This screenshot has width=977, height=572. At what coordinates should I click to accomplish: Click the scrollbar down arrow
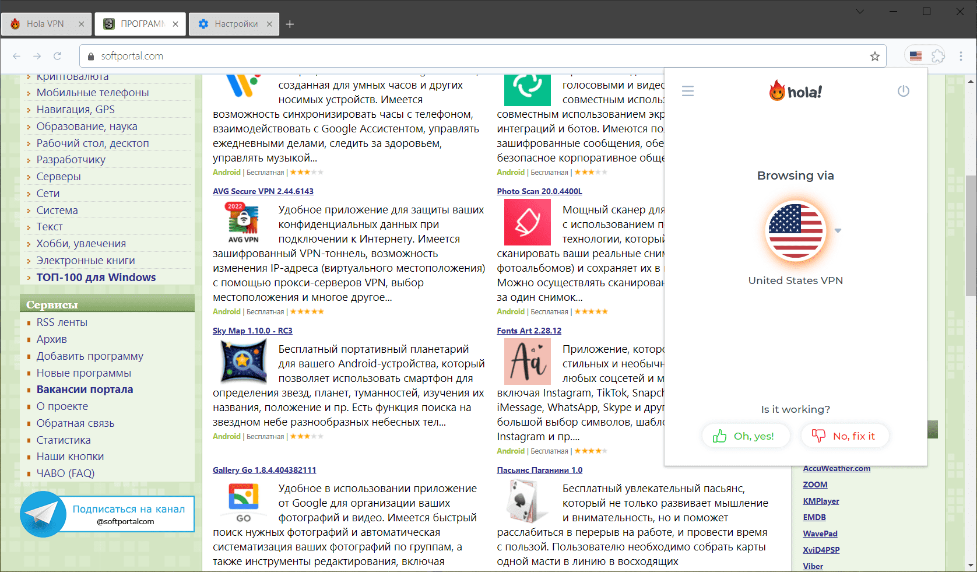point(971,565)
